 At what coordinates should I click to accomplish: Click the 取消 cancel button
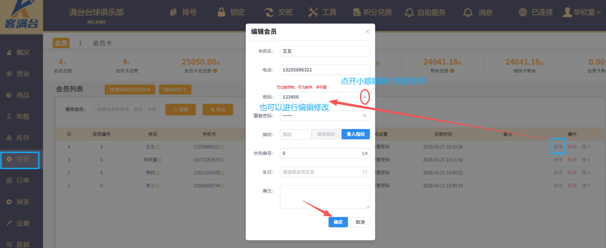coord(360,222)
